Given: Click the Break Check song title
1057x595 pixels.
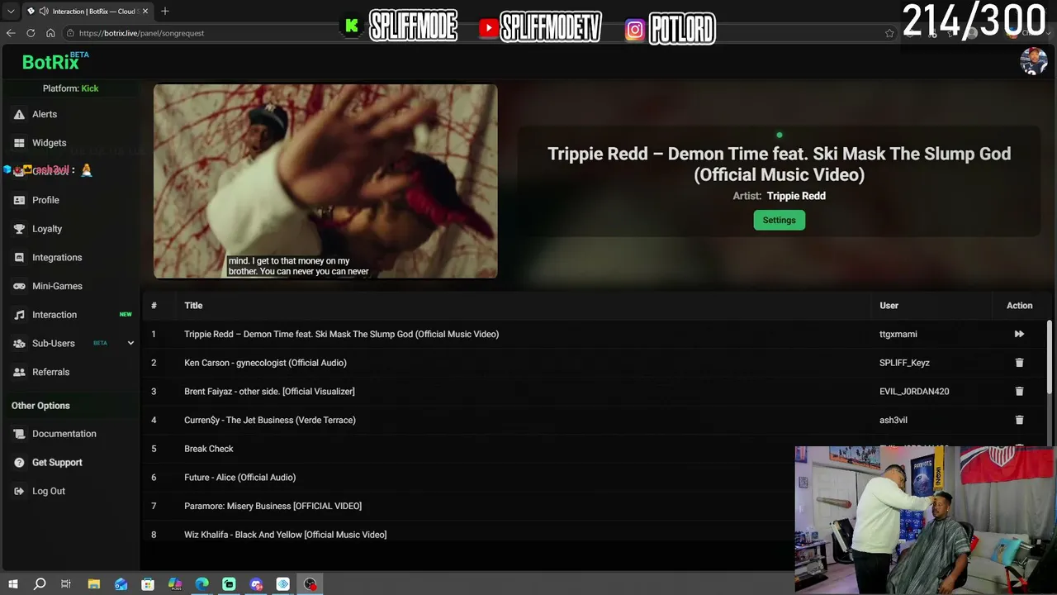Looking at the screenshot, I should (209, 449).
